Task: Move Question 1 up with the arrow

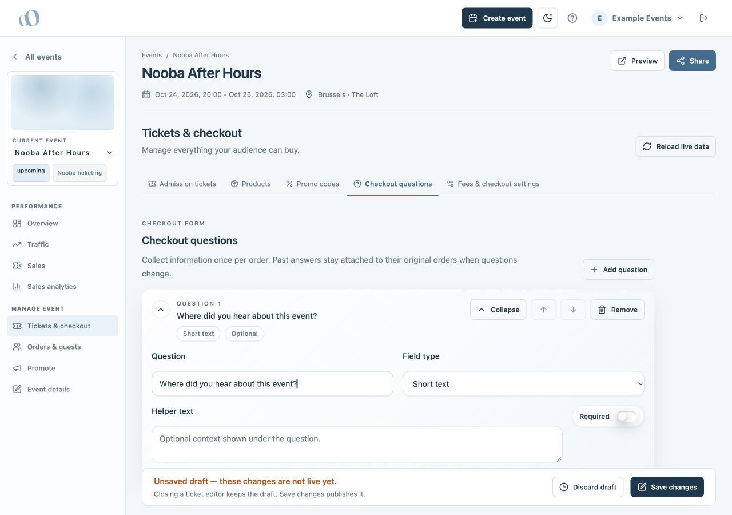Action: pyautogui.click(x=543, y=310)
